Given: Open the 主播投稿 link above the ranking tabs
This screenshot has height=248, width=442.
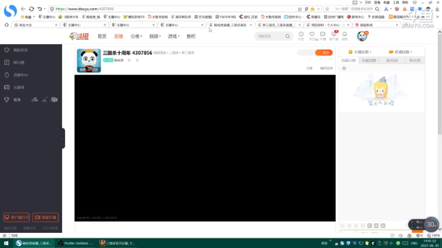Looking at the screenshot, I should pyautogui.click(x=360, y=52).
